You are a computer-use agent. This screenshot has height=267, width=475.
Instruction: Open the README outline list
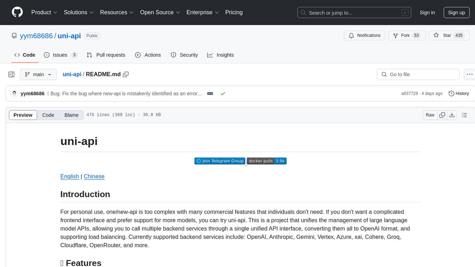click(x=464, y=115)
